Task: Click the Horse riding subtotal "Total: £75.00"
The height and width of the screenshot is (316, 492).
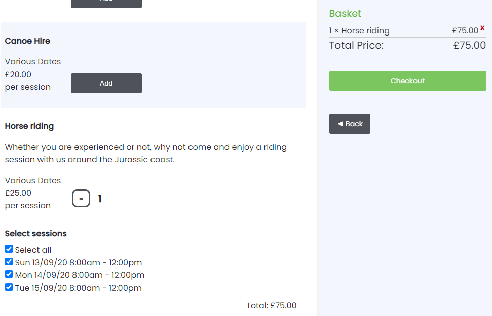Action: click(x=271, y=305)
